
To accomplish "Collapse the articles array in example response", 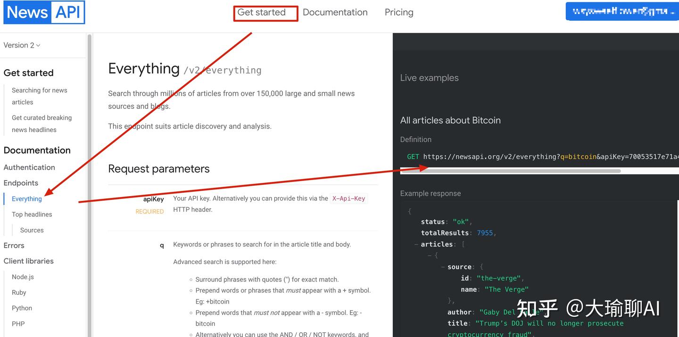I will point(416,244).
